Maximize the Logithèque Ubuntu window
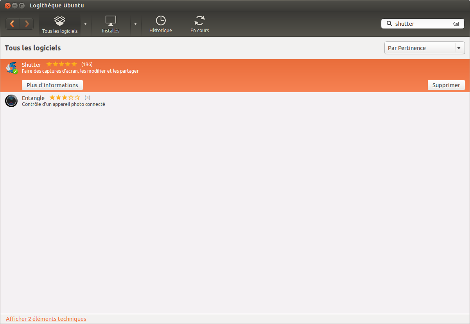The image size is (470, 324). coord(22,5)
